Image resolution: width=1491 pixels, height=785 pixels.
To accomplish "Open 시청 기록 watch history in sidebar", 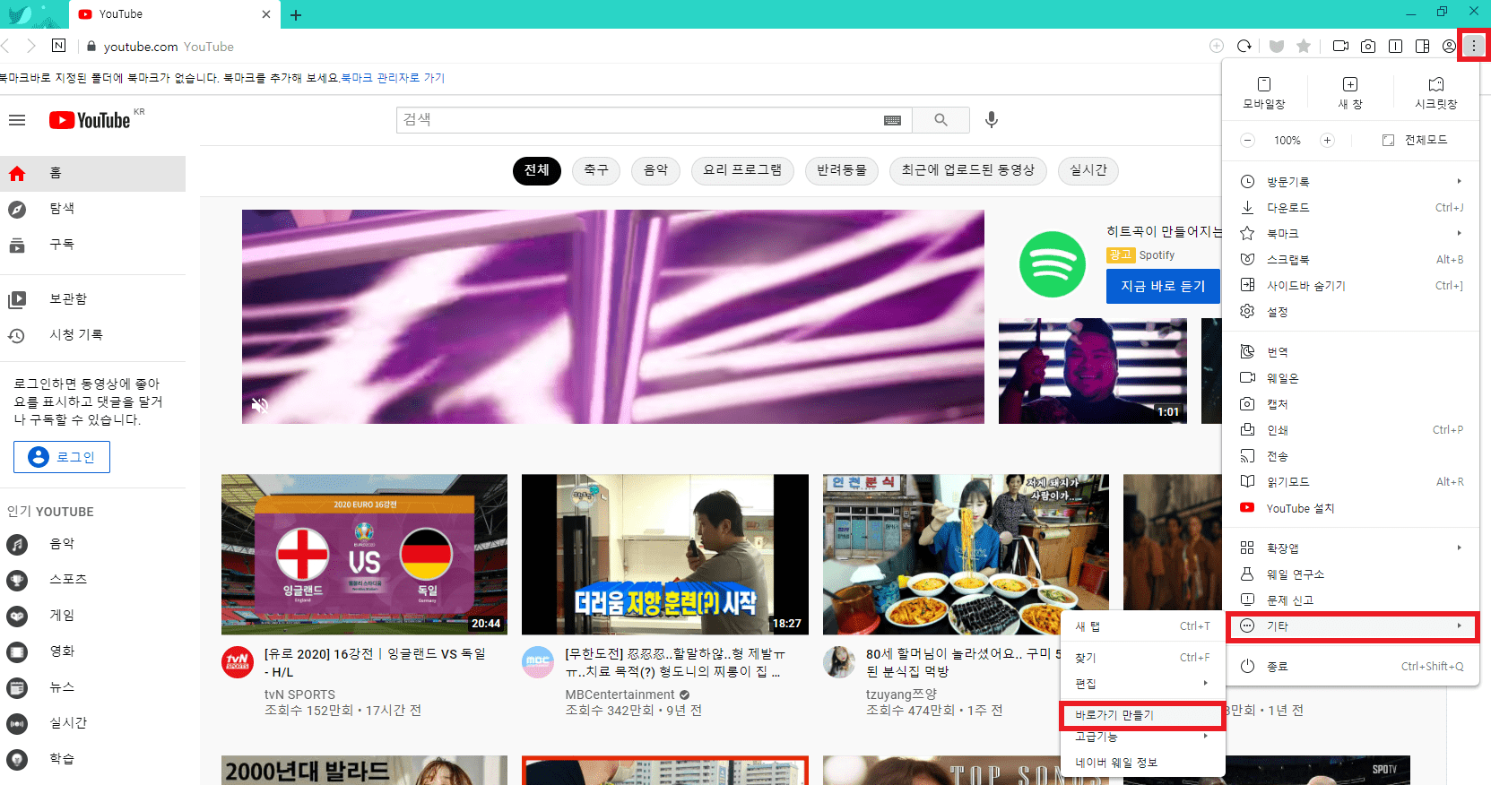I will (93, 335).
